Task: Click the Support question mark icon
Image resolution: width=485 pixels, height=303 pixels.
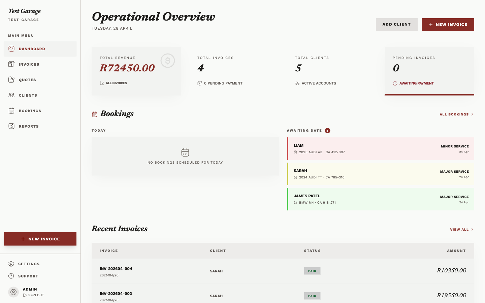Action: (11, 276)
